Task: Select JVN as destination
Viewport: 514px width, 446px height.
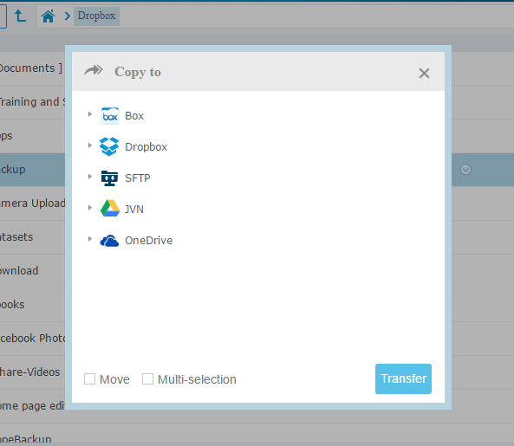Action: [134, 210]
